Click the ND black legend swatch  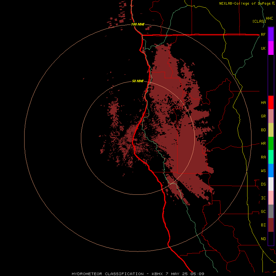pos(271,239)
